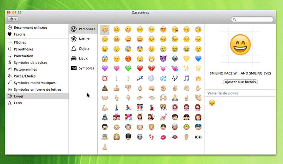Select the font variant emoji under 'Variante de police'

click(x=212, y=102)
